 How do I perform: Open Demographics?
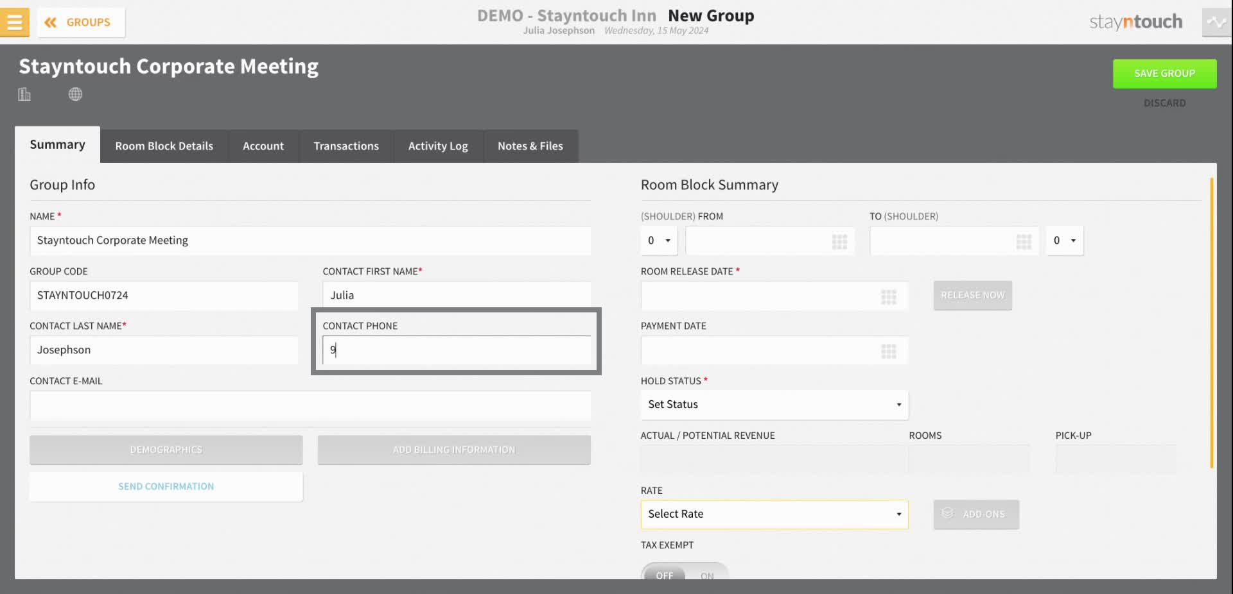166,450
